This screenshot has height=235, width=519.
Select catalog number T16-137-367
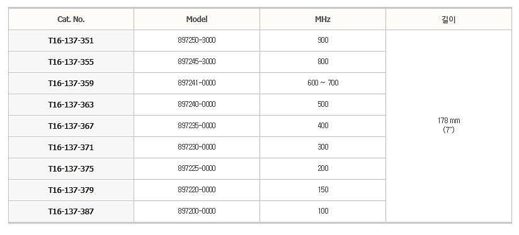coord(71,126)
